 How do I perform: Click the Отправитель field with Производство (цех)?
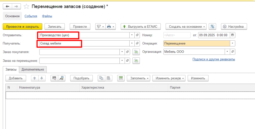click(85, 35)
